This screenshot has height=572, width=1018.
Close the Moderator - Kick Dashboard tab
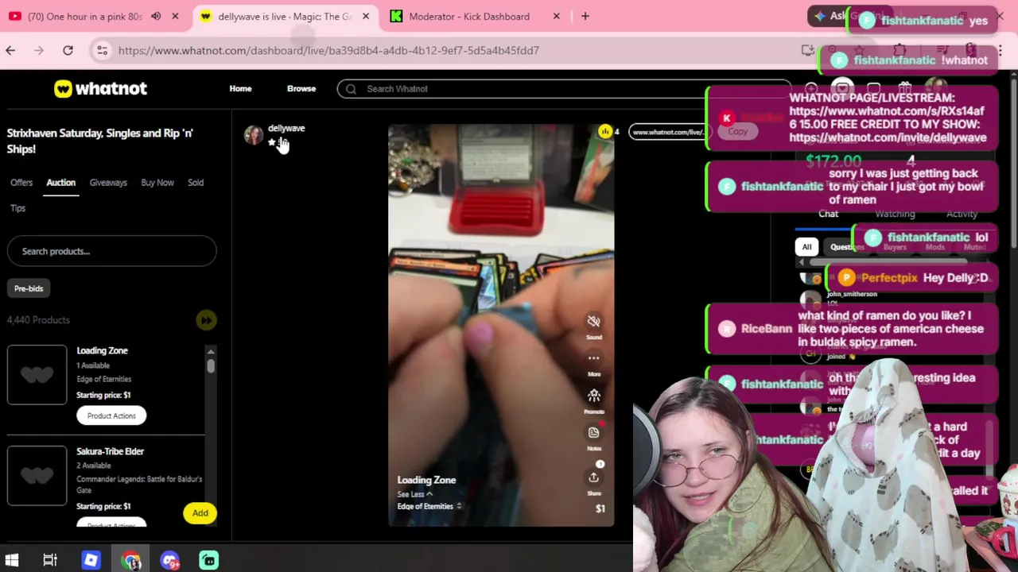[x=557, y=16]
